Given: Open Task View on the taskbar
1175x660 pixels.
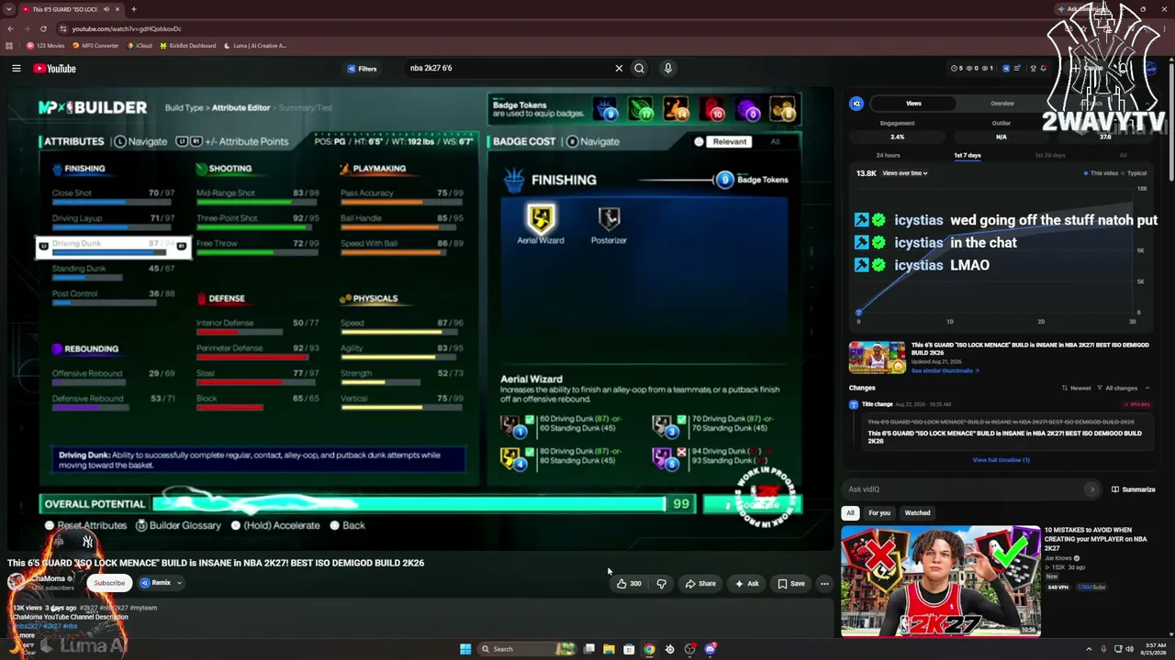Looking at the screenshot, I should click(x=589, y=649).
